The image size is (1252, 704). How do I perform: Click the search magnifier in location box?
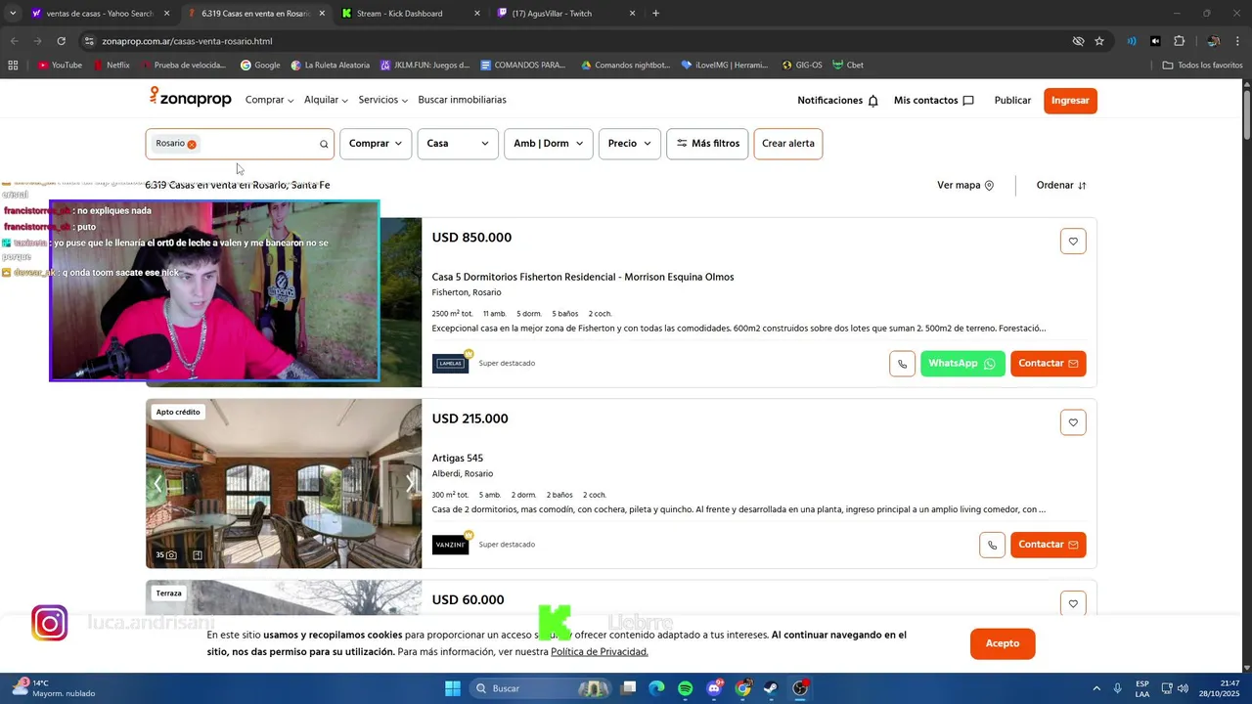[324, 144]
